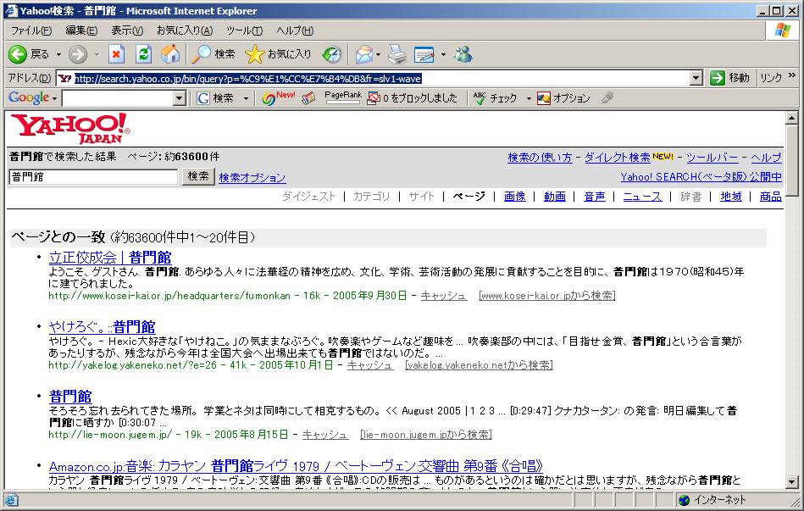Viewport: 804px width, 511px height.
Task: Expand the address bar URL dropdown
Action: click(x=696, y=78)
